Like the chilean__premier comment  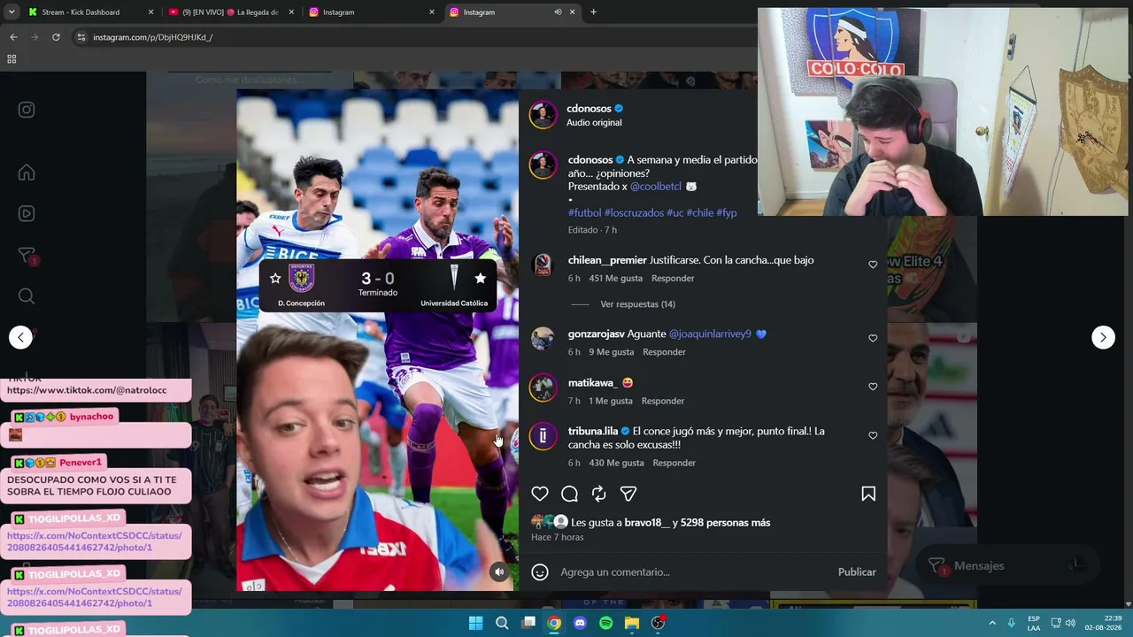coord(873,265)
